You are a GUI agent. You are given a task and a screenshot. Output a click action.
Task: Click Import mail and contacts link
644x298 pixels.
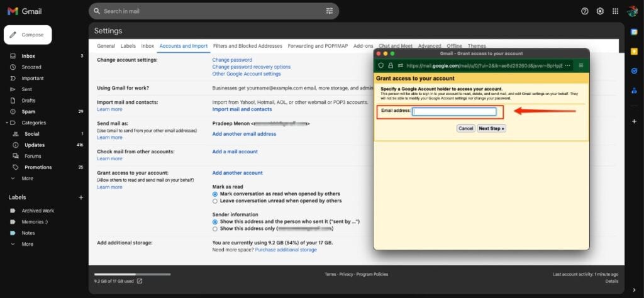(x=242, y=109)
